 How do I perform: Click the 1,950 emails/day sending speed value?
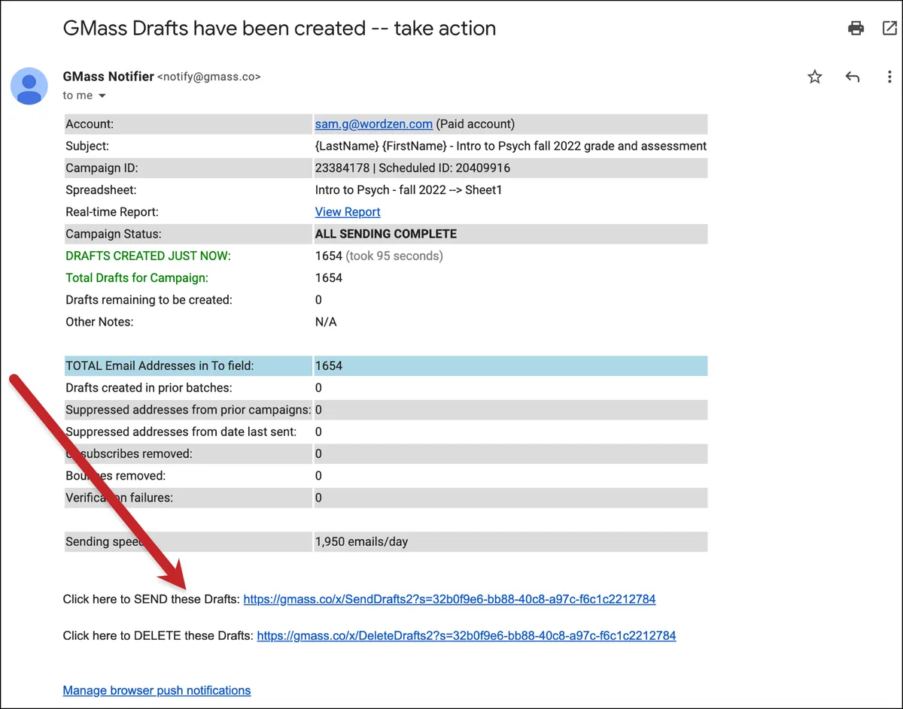(362, 541)
